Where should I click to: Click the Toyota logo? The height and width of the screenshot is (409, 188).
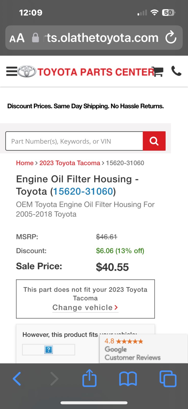point(27,71)
